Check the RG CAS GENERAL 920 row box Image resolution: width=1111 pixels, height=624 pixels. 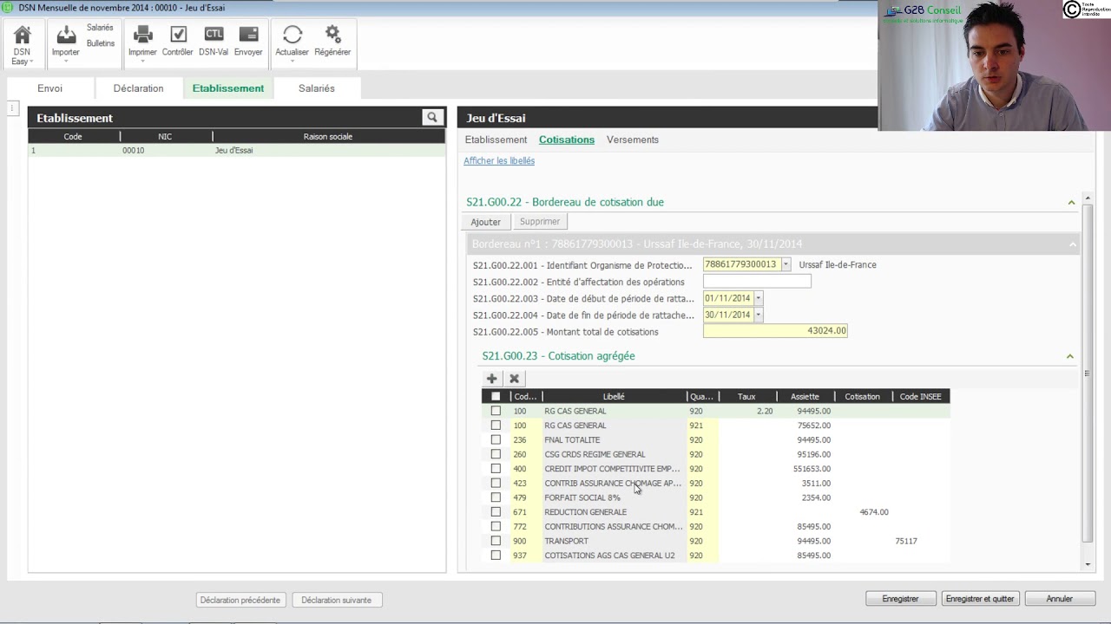[496, 411]
